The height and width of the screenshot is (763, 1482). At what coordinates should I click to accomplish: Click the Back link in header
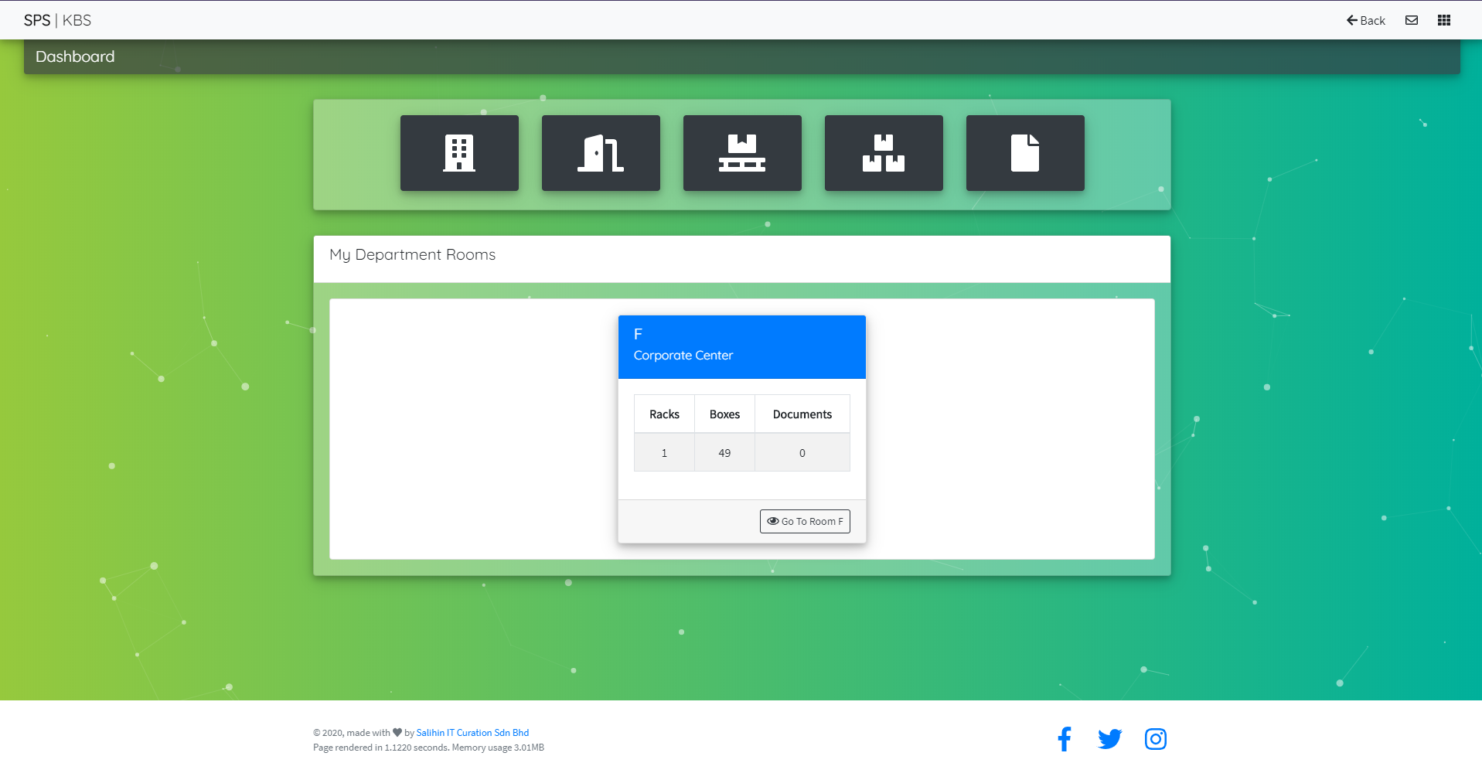coord(1366,20)
